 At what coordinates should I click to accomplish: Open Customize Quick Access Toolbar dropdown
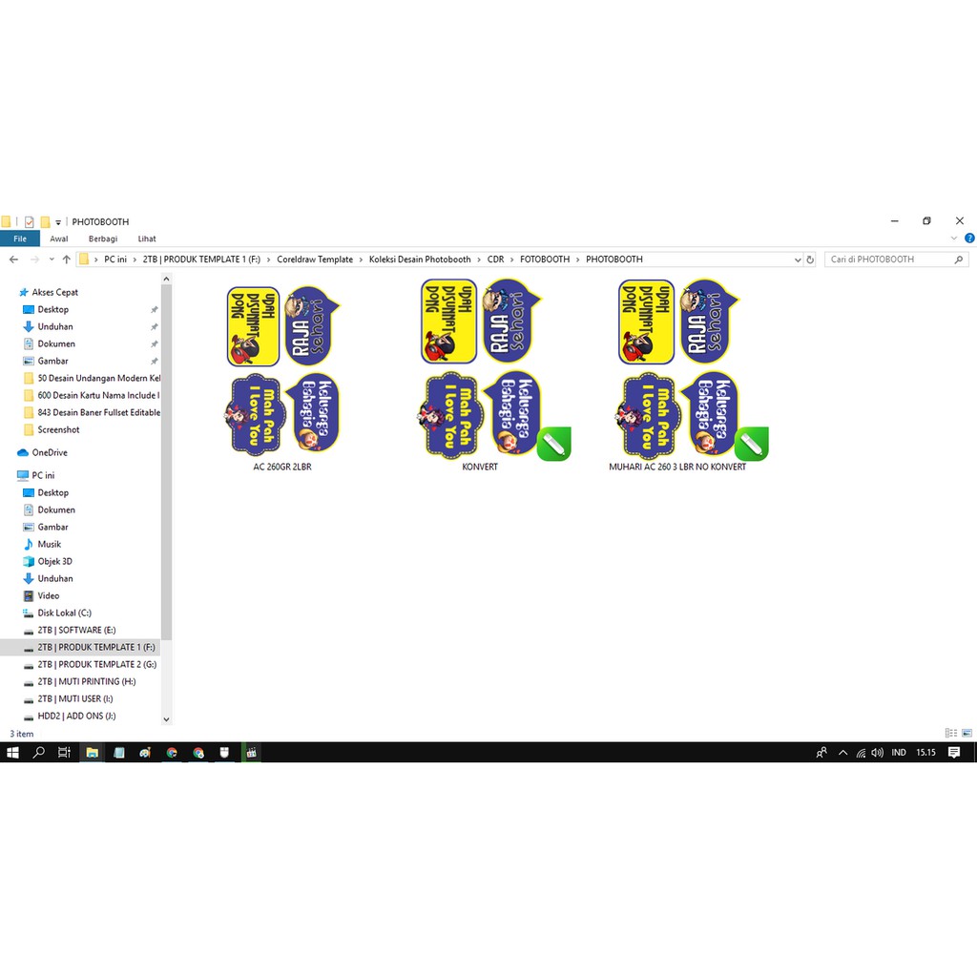(x=58, y=222)
